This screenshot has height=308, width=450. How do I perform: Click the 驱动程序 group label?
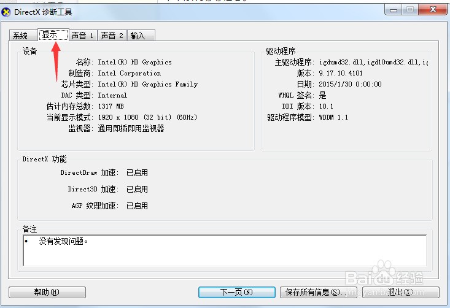[281, 51]
